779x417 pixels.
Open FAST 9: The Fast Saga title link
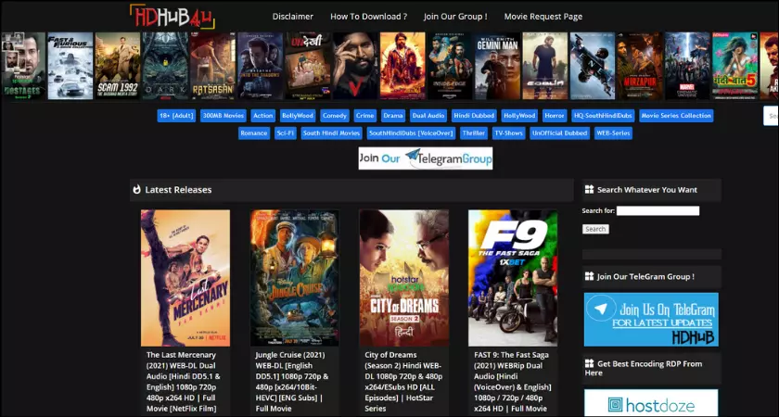(x=512, y=382)
